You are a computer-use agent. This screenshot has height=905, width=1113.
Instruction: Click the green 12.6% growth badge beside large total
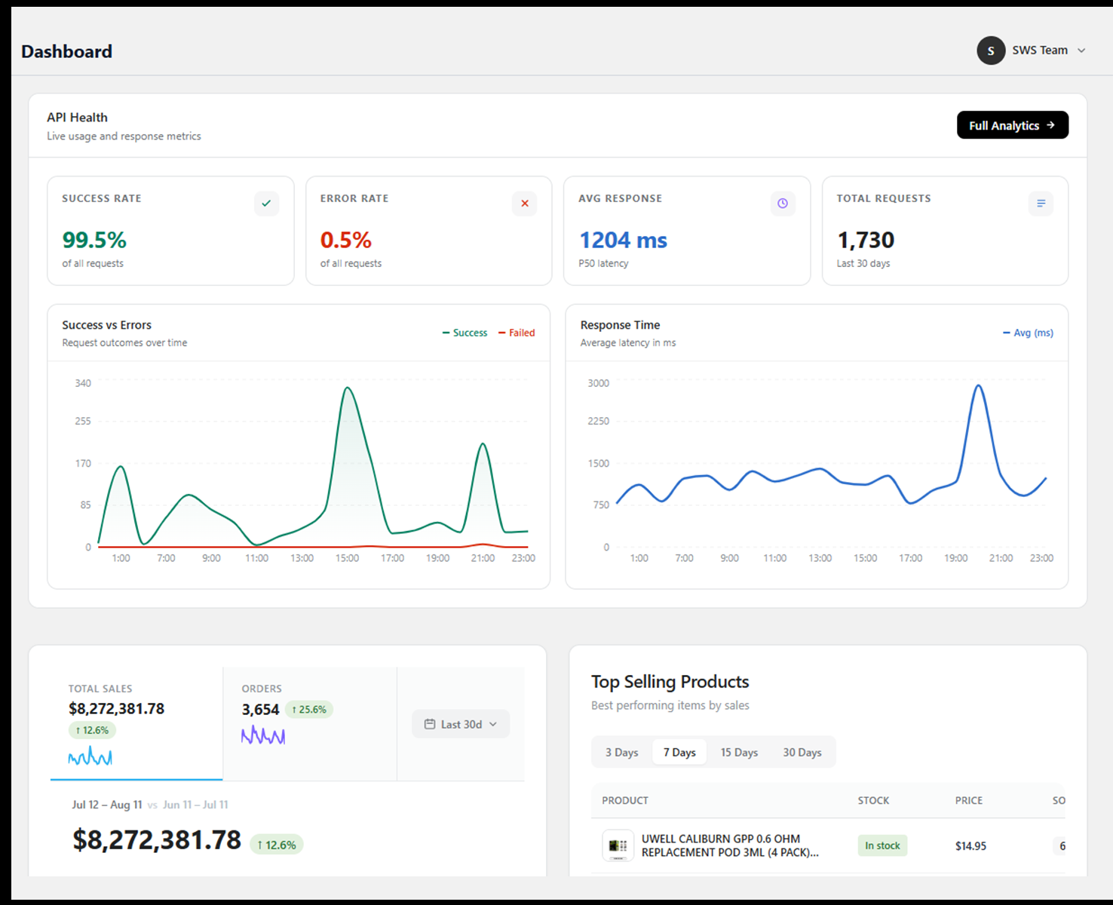coord(277,845)
